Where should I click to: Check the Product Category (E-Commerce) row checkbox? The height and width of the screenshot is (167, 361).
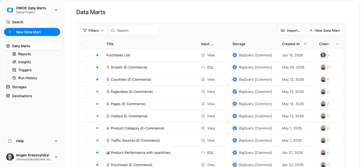pyautogui.click(x=86, y=128)
